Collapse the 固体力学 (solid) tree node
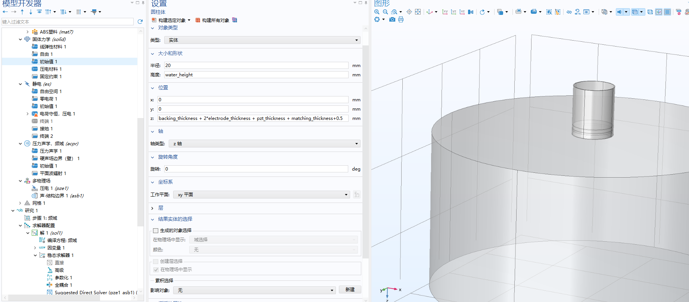The width and height of the screenshot is (689, 302). (x=20, y=39)
